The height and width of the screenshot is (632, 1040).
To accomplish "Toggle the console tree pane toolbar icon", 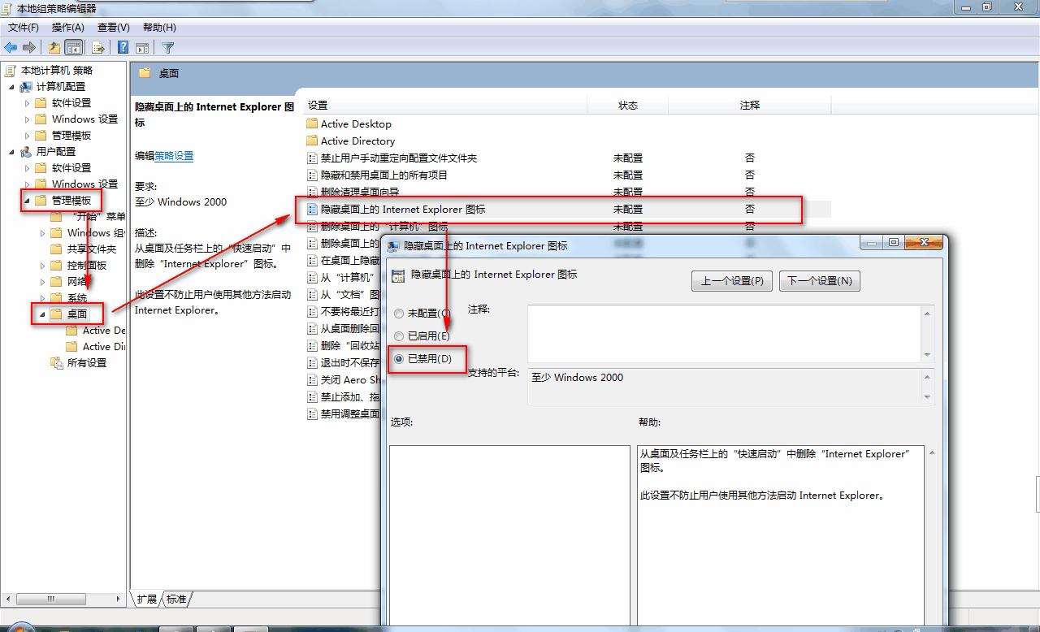I will (x=73, y=47).
